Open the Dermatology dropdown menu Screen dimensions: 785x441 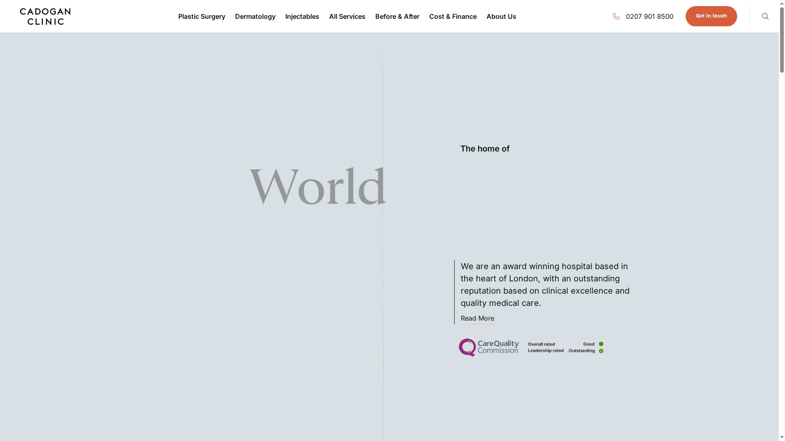click(255, 16)
